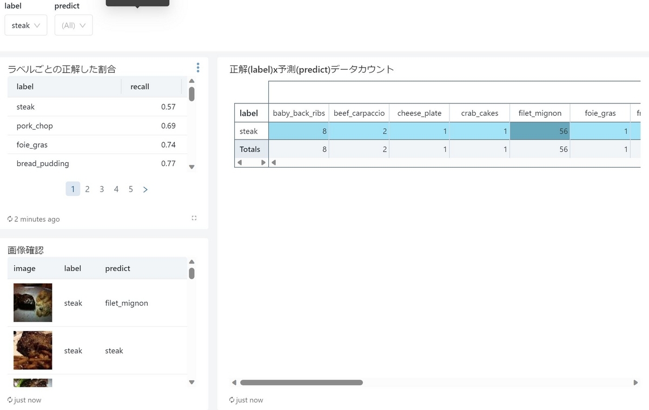Click the steak row cell with value 56
Image resolution: width=649 pixels, height=410 pixels.
point(540,131)
